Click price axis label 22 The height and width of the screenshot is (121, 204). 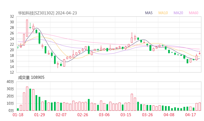12,44
